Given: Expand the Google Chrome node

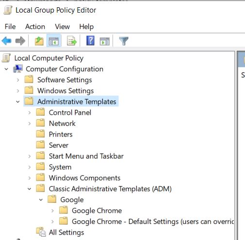Looking at the screenshot, I should point(52,210).
